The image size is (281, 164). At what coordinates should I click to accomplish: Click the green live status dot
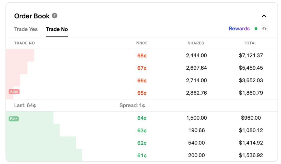tap(256, 29)
